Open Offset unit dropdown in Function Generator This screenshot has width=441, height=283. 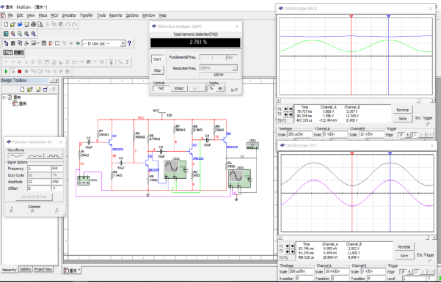57,188
